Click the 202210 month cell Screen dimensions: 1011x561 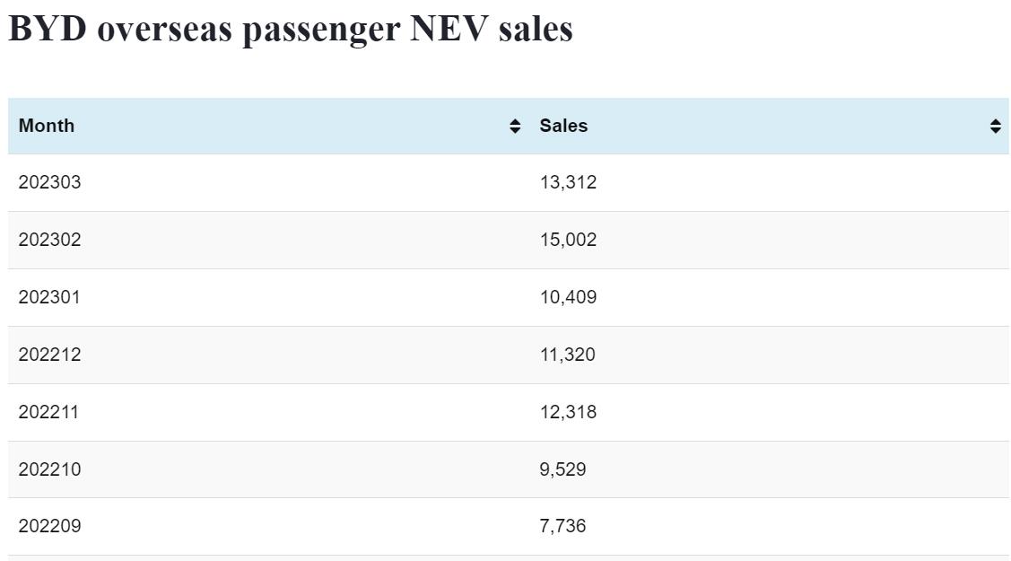pyautogui.click(x=49, y=469)
